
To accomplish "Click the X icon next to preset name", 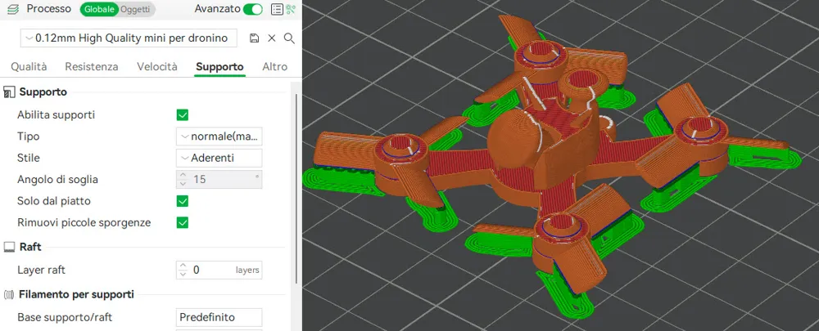I will (272, 38).
